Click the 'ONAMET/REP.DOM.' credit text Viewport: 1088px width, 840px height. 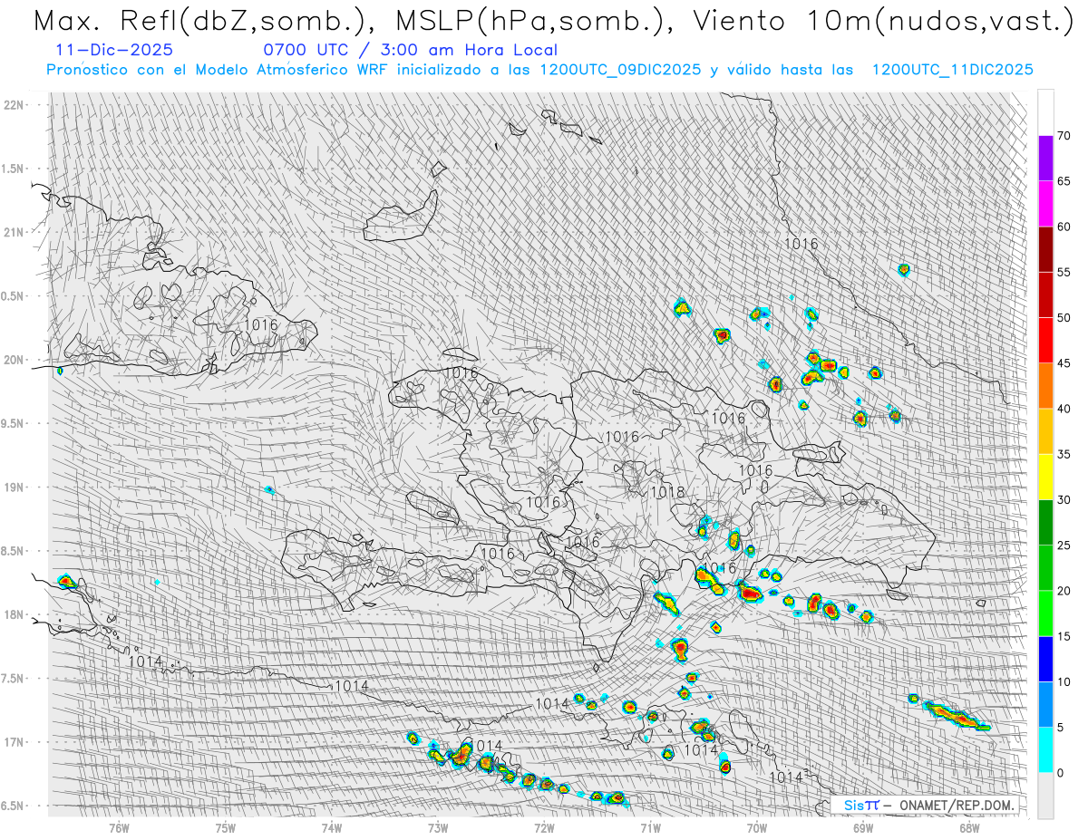[956, 805]
